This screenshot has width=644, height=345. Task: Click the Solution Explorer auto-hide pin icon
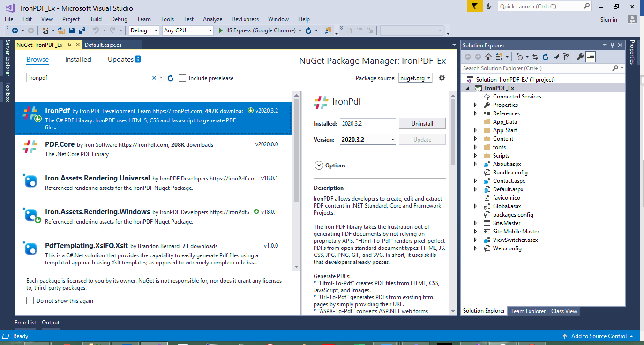[x=612, y=45]
